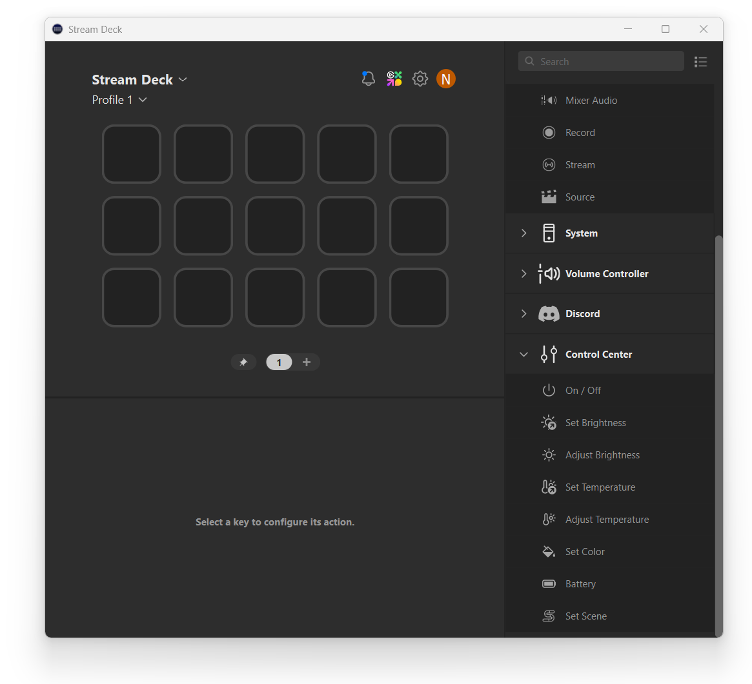Click the Discord category label
The width and height of the screenshot is (752, 684).
(583, 314)
